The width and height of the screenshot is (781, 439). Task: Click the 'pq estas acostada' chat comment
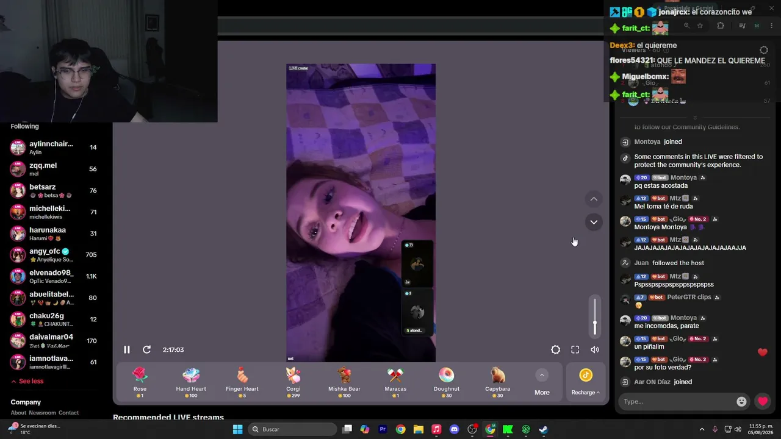tap(661, 186)
